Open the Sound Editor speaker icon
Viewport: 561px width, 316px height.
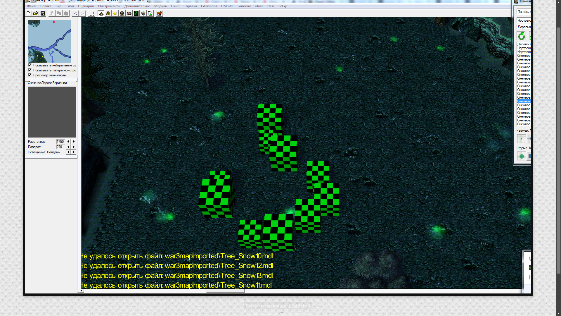pos(115,13)
